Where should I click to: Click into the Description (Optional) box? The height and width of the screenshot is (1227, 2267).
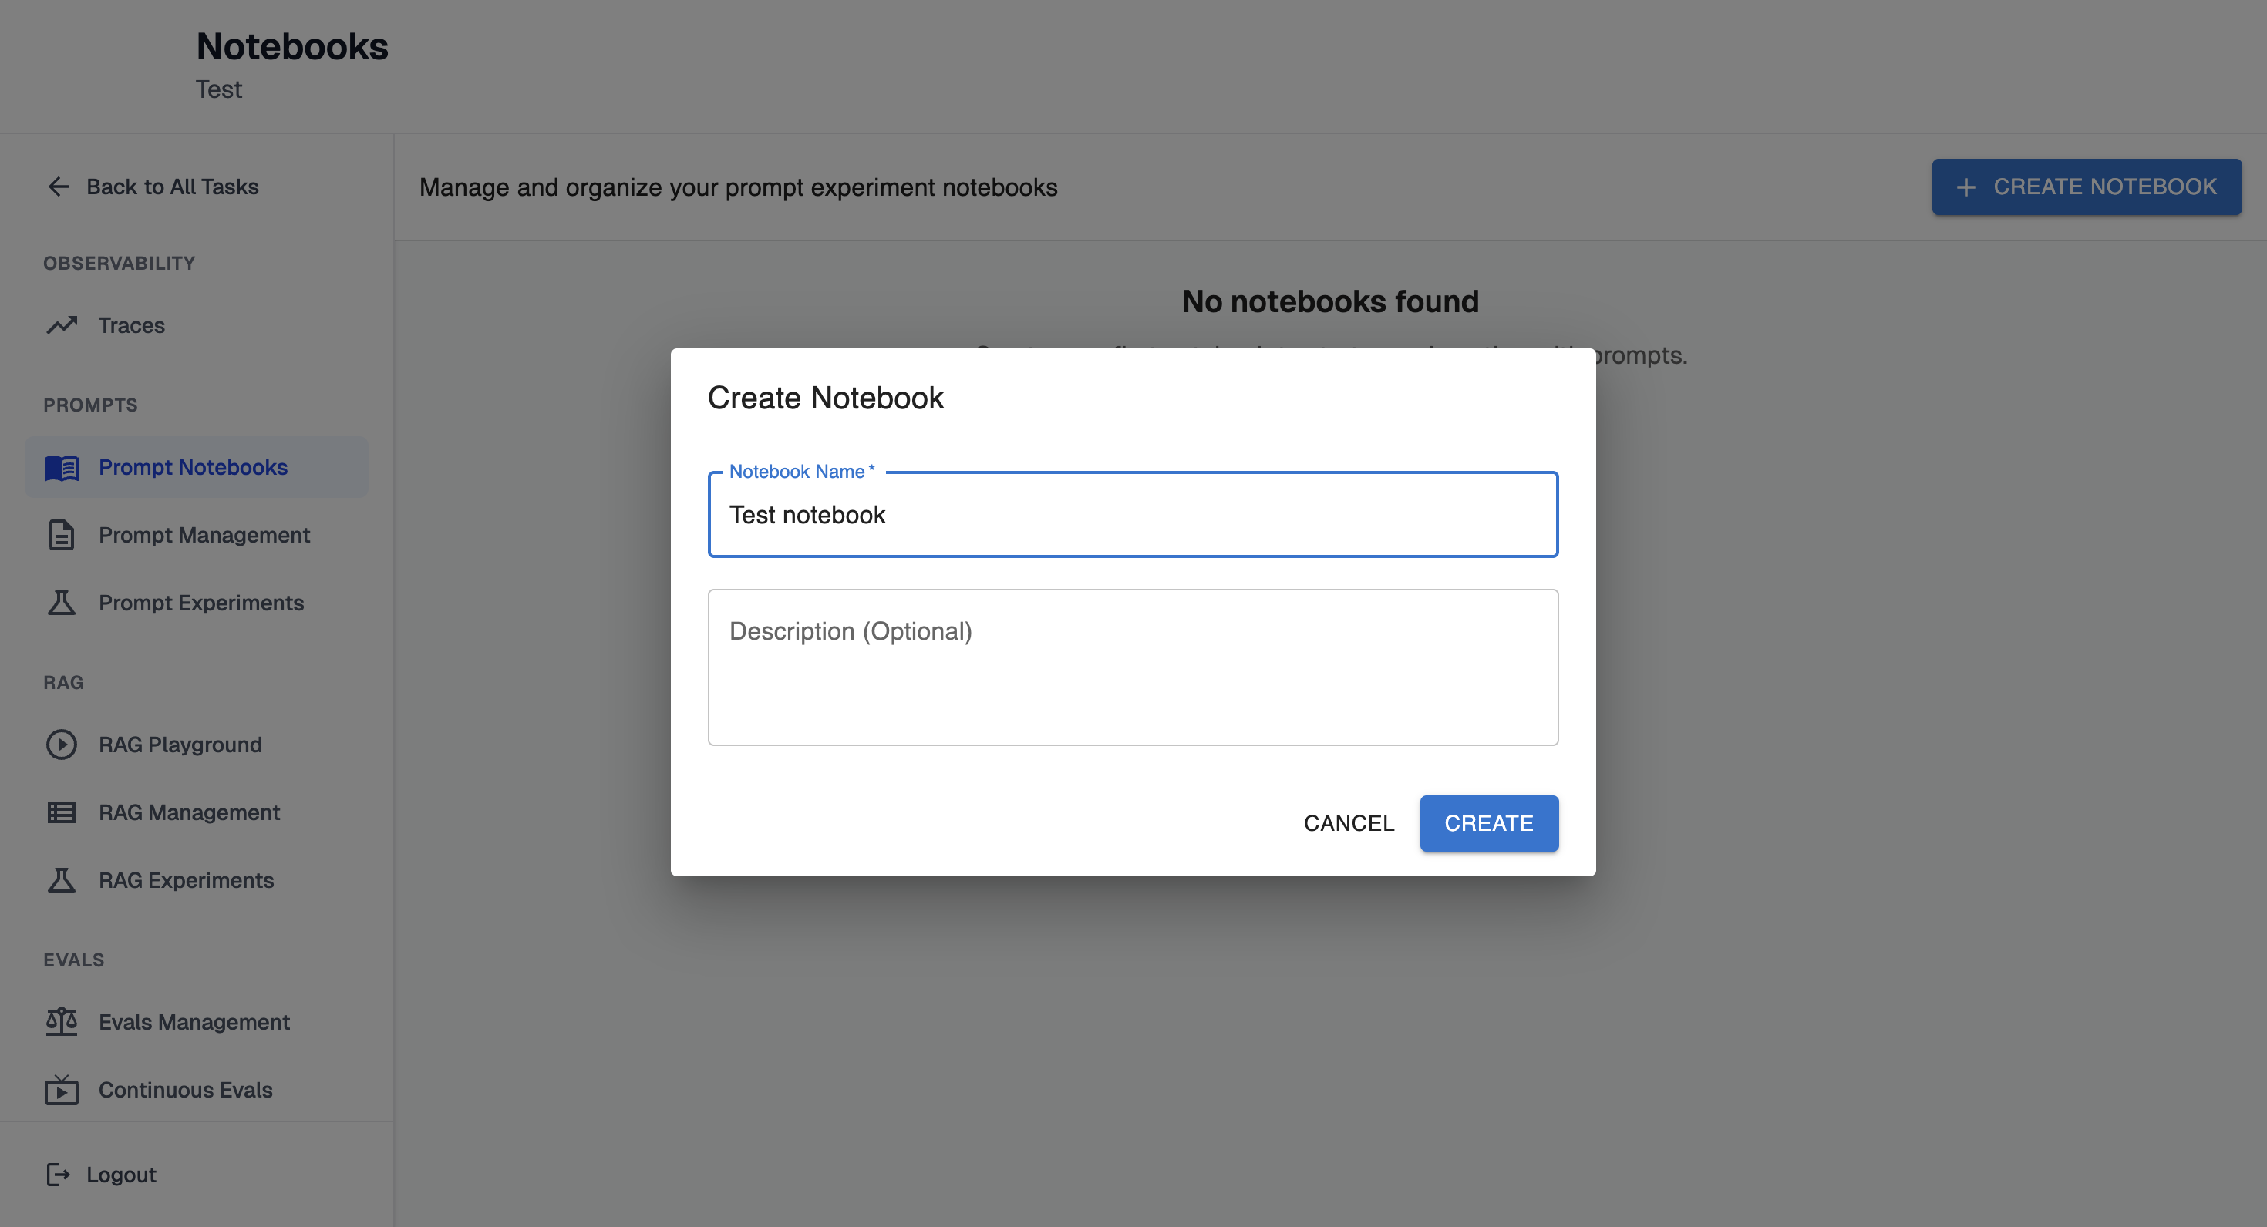coord(1133,667)
